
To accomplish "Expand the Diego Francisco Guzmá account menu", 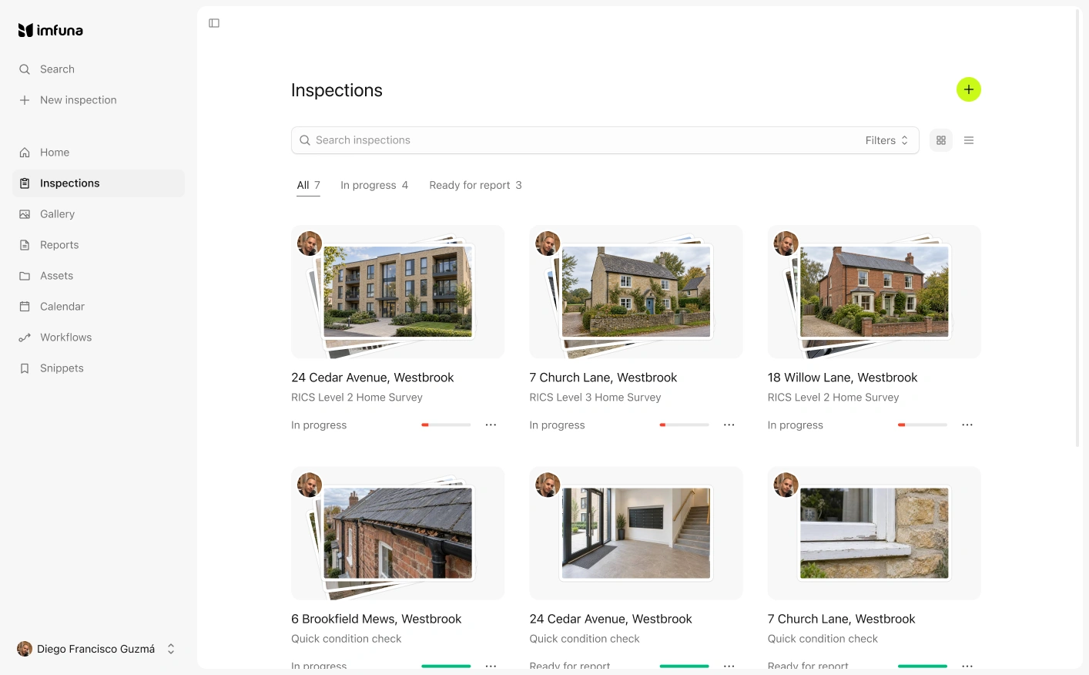I will (x=97, y=649).
